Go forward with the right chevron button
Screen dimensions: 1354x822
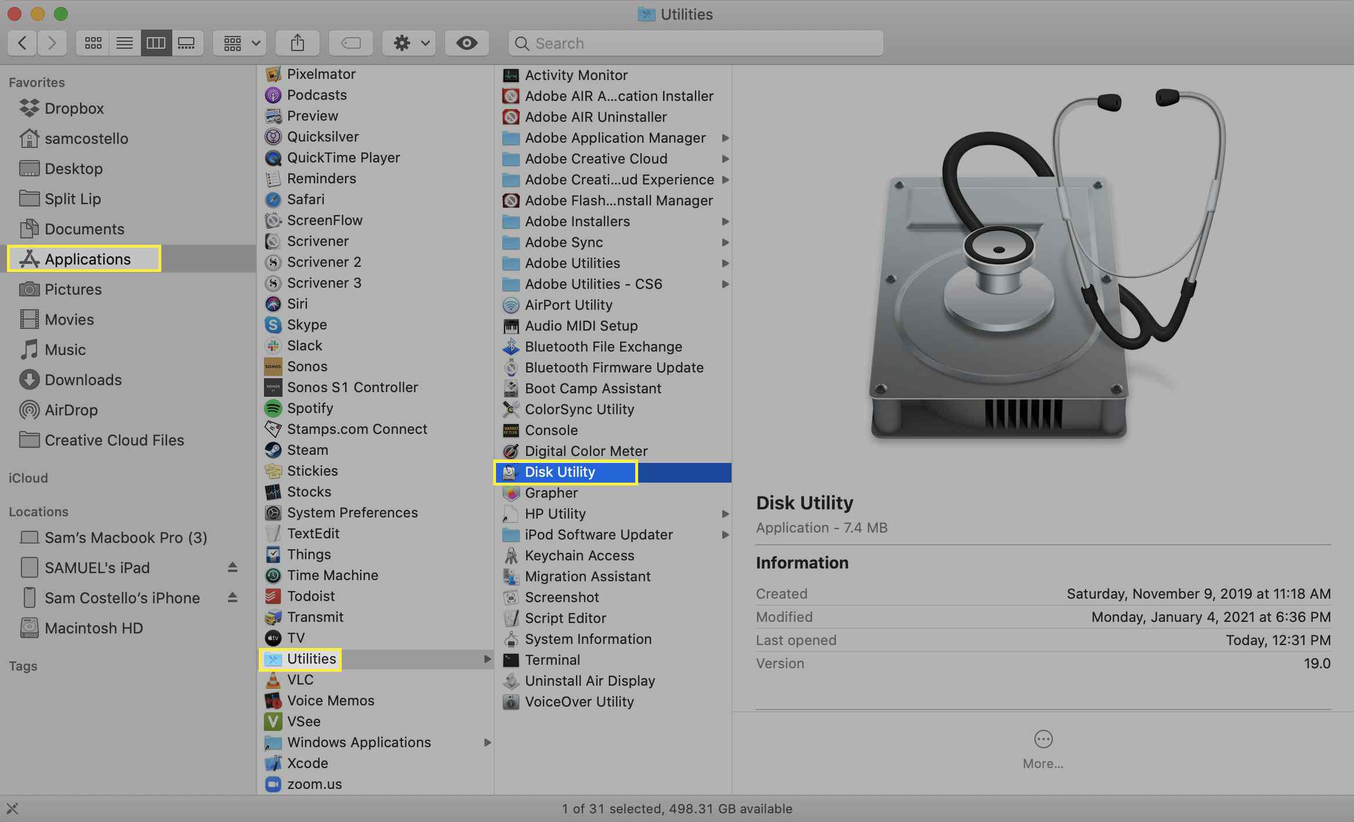(52, 43)
